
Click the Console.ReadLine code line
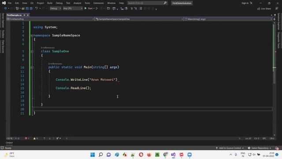click(x=74, y=88)
